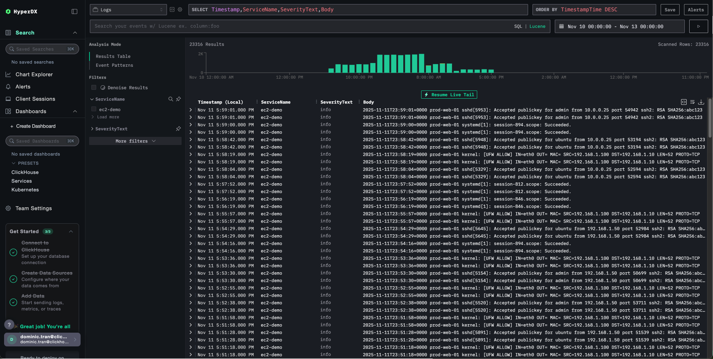Image resolution: width=713 pixels, height=359 pixels.
Task: Click the download CSV icon above the results
Action: pyautogui.click(x=701, y=102)
